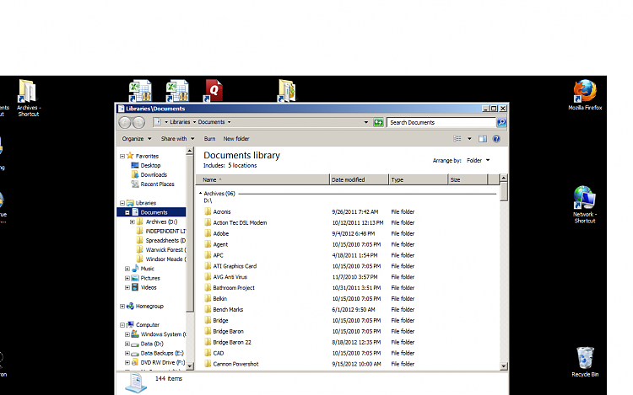Click the file list scroll down arrow
The width and height of the screenshot is (633, 395).
pyautogui.click(x=503, y=366)
